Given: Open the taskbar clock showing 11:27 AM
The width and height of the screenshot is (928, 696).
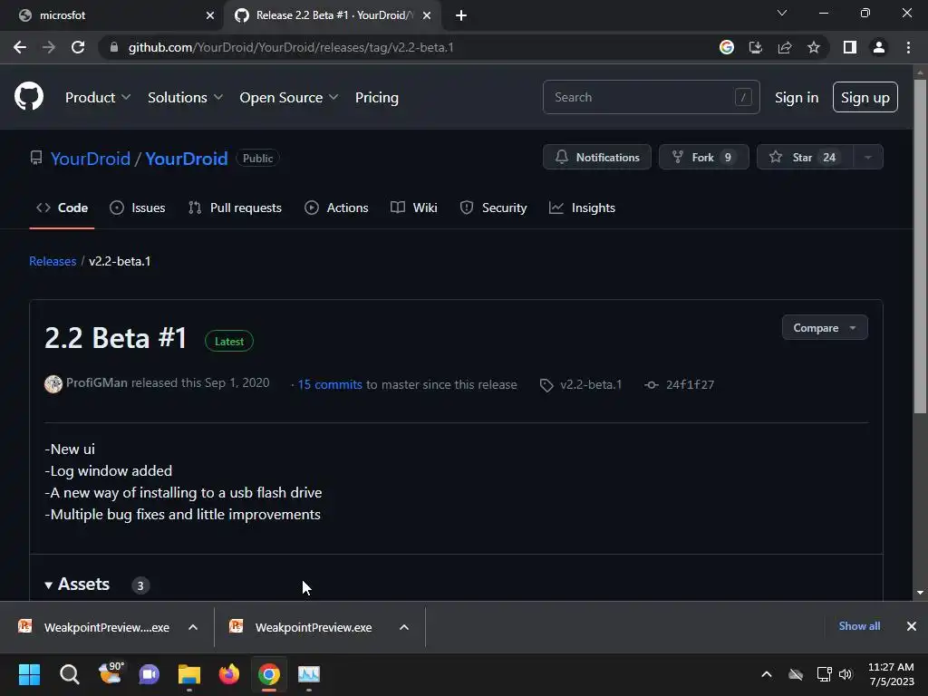Looking at the screenshot, I should tap(891, 674).
